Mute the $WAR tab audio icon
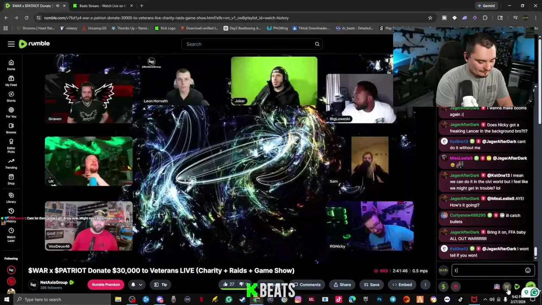This screenshot has width=542, height=305. pos(58,6)
